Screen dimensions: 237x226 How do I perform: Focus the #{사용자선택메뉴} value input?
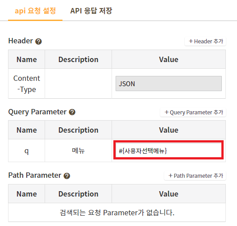coord(169,151)
